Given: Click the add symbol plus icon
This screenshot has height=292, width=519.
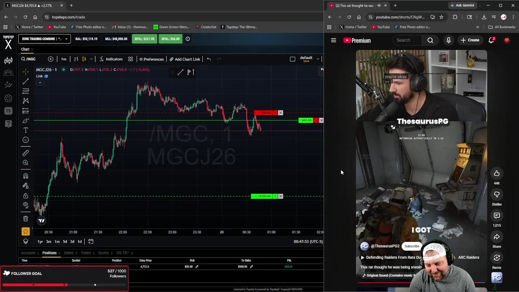Looking at the screenshot, I should 51,59.
